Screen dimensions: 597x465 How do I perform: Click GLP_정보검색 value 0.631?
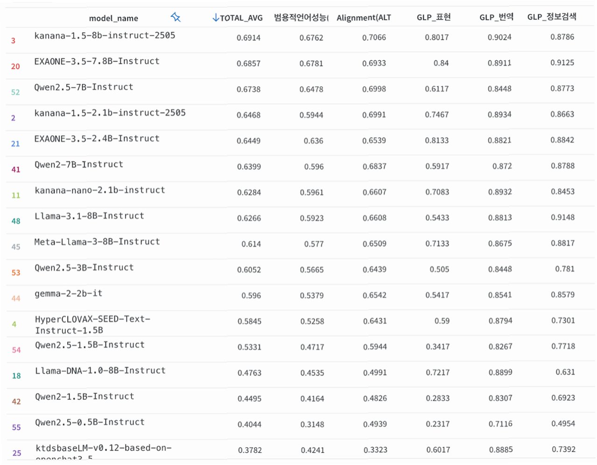click(565, 372)
